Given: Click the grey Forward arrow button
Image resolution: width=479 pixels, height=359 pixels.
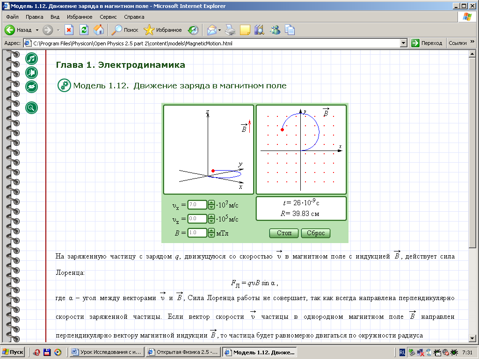Looking at the screenshot, I should pos(47,30).
